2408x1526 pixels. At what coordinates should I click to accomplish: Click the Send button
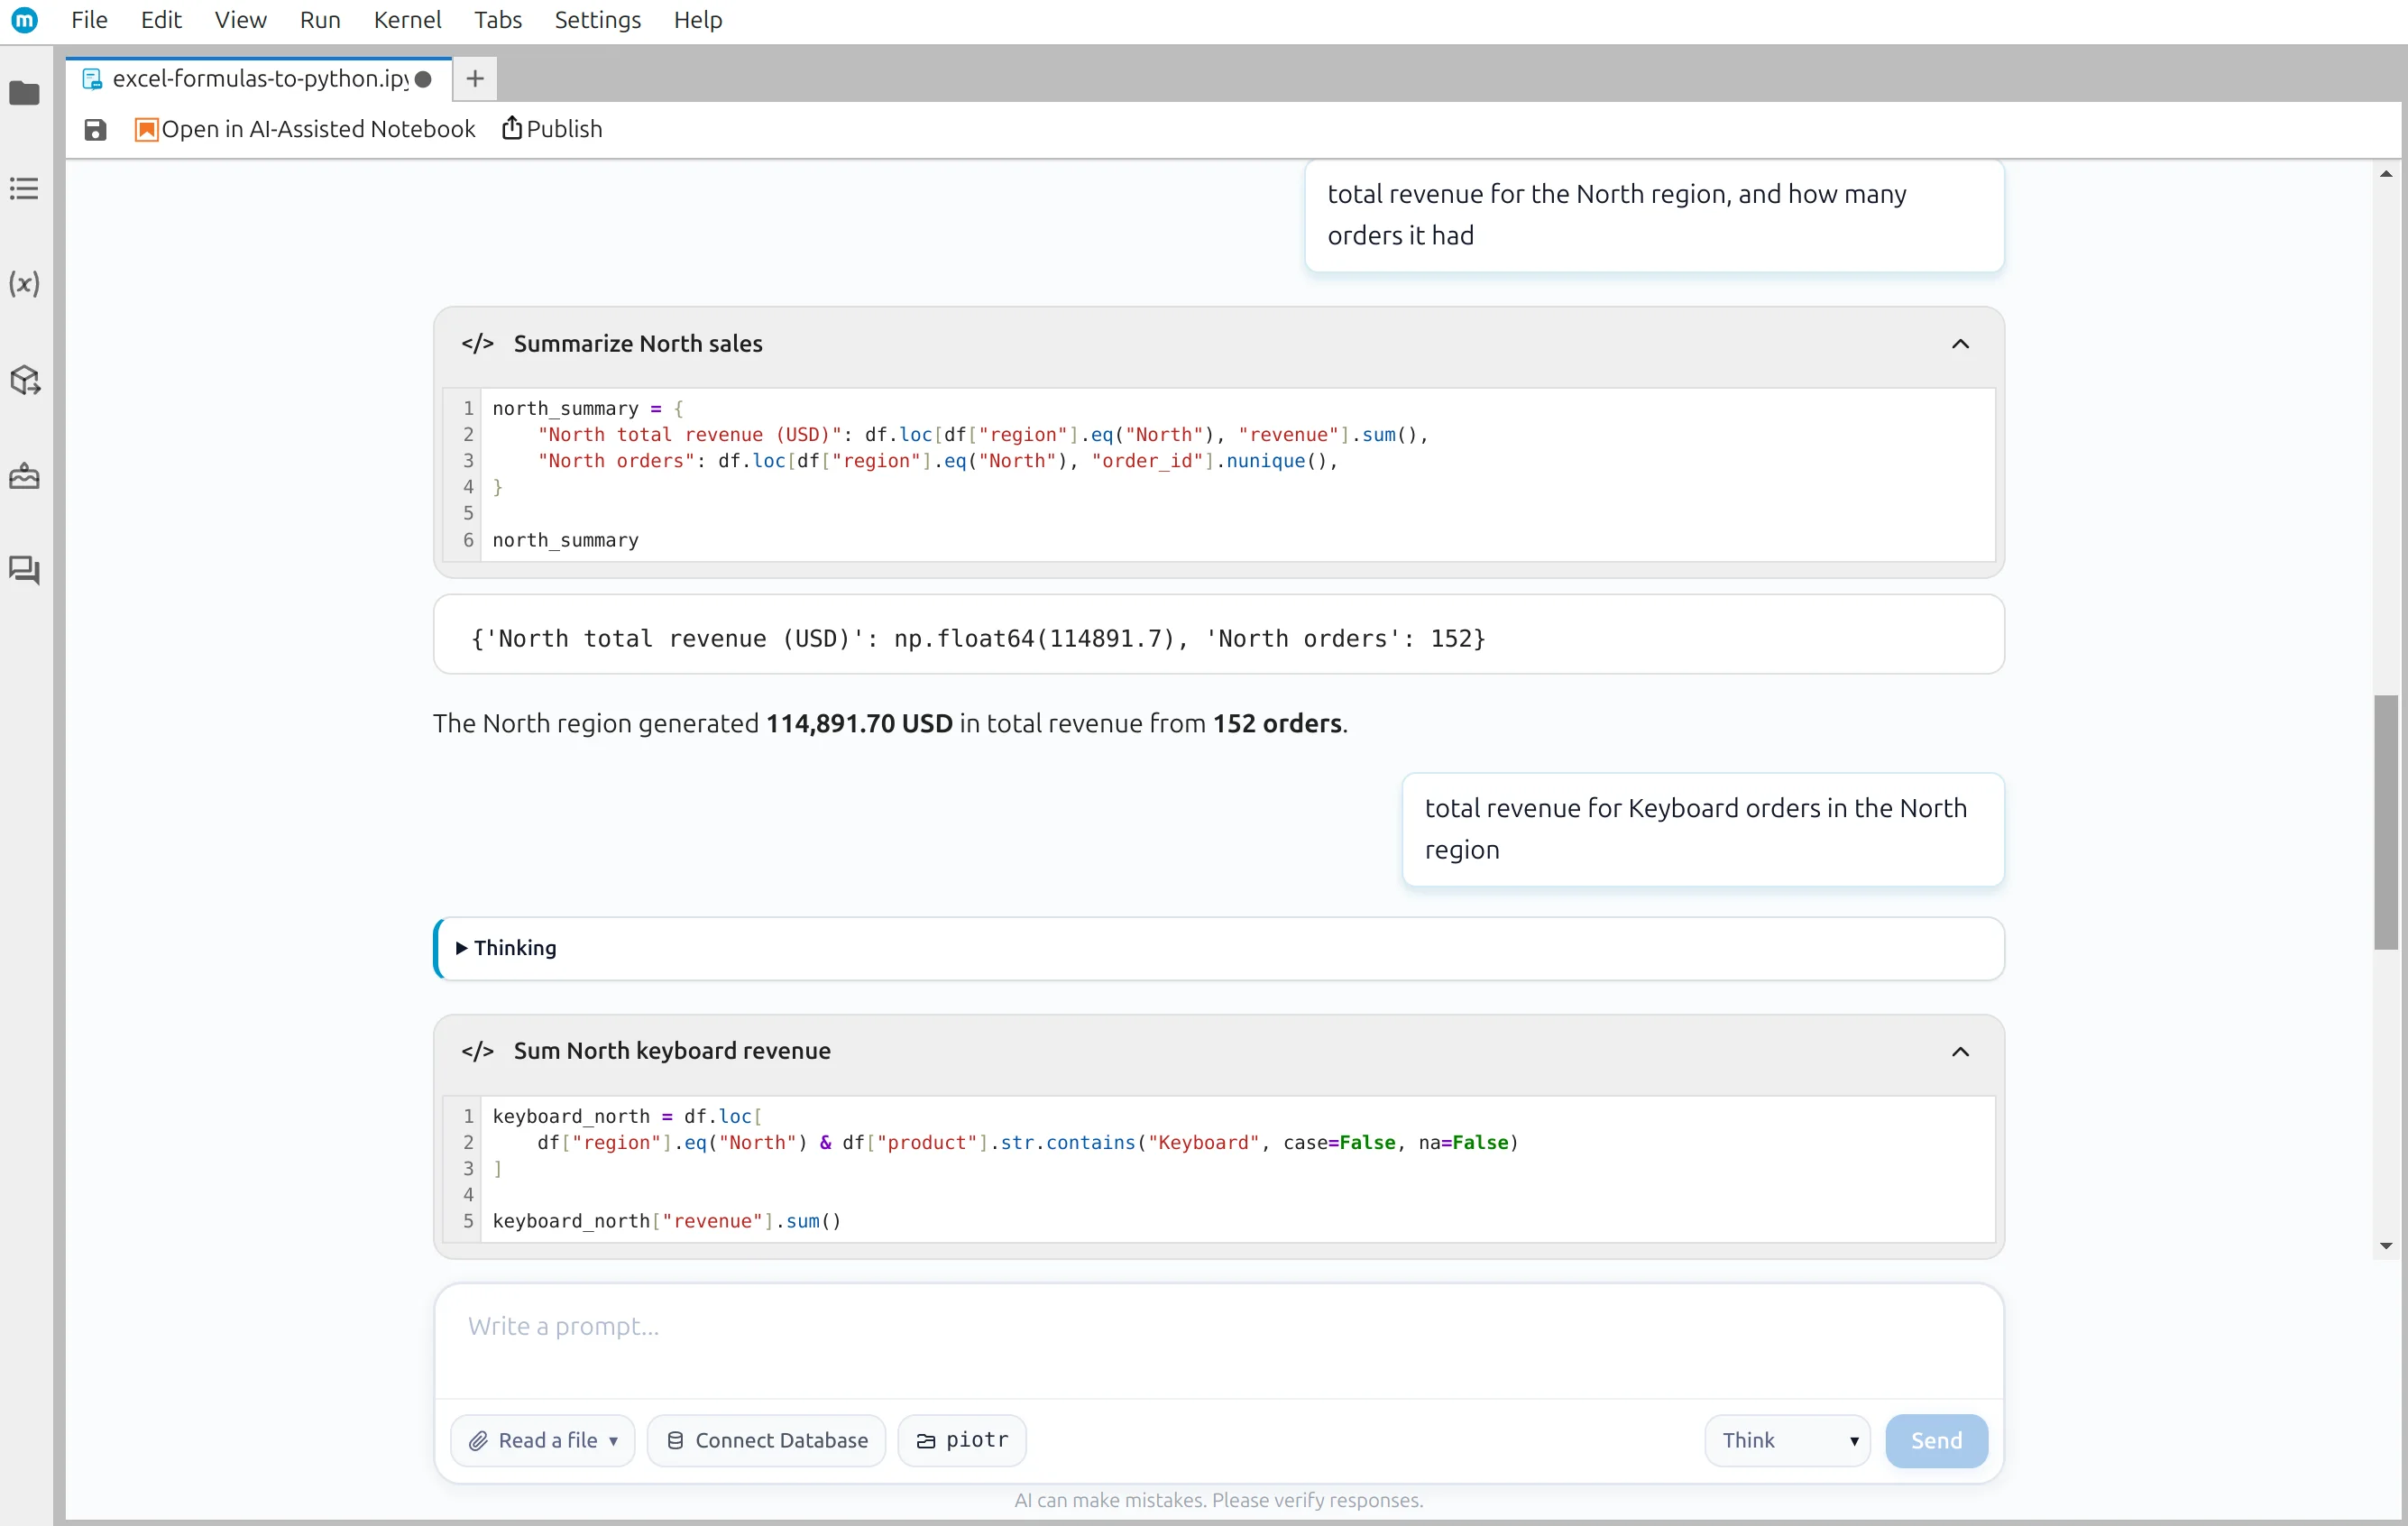tap(1936, 1441)
